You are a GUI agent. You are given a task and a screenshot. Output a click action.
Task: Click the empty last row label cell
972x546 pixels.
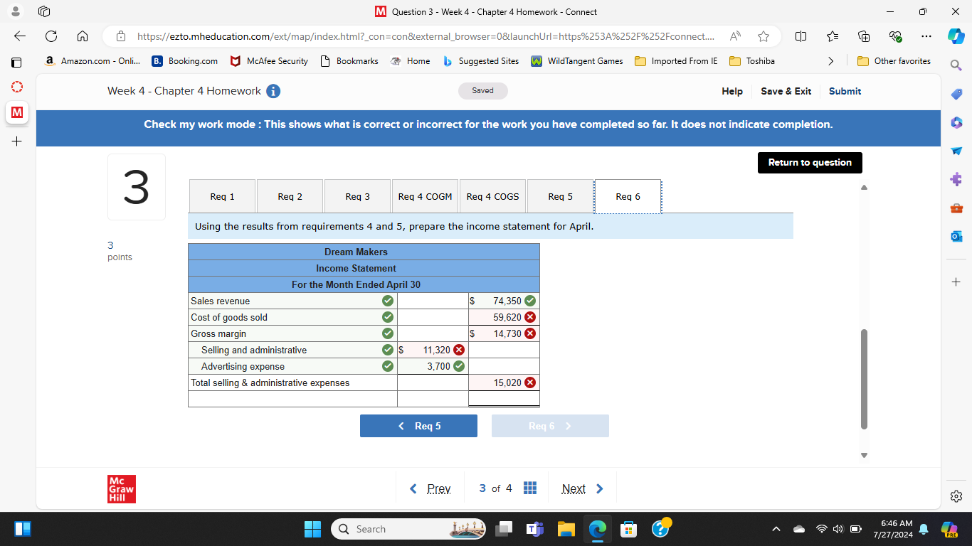[292, 399]
